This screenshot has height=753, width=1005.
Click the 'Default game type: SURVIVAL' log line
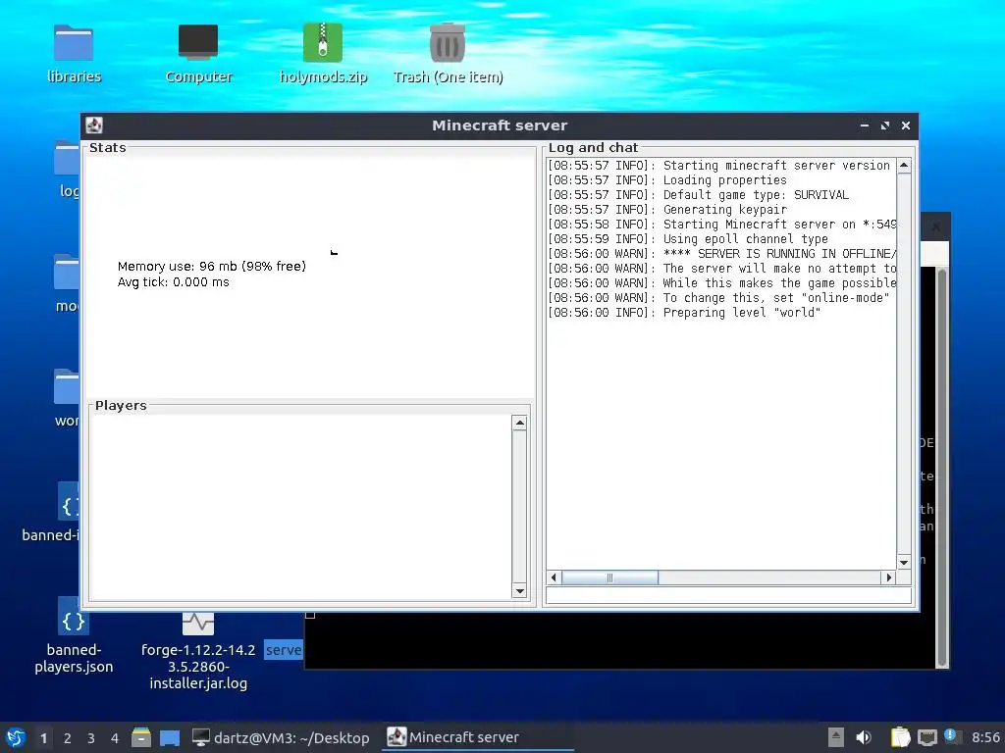698,195
